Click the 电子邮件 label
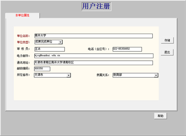 click(x=23, y=56)
